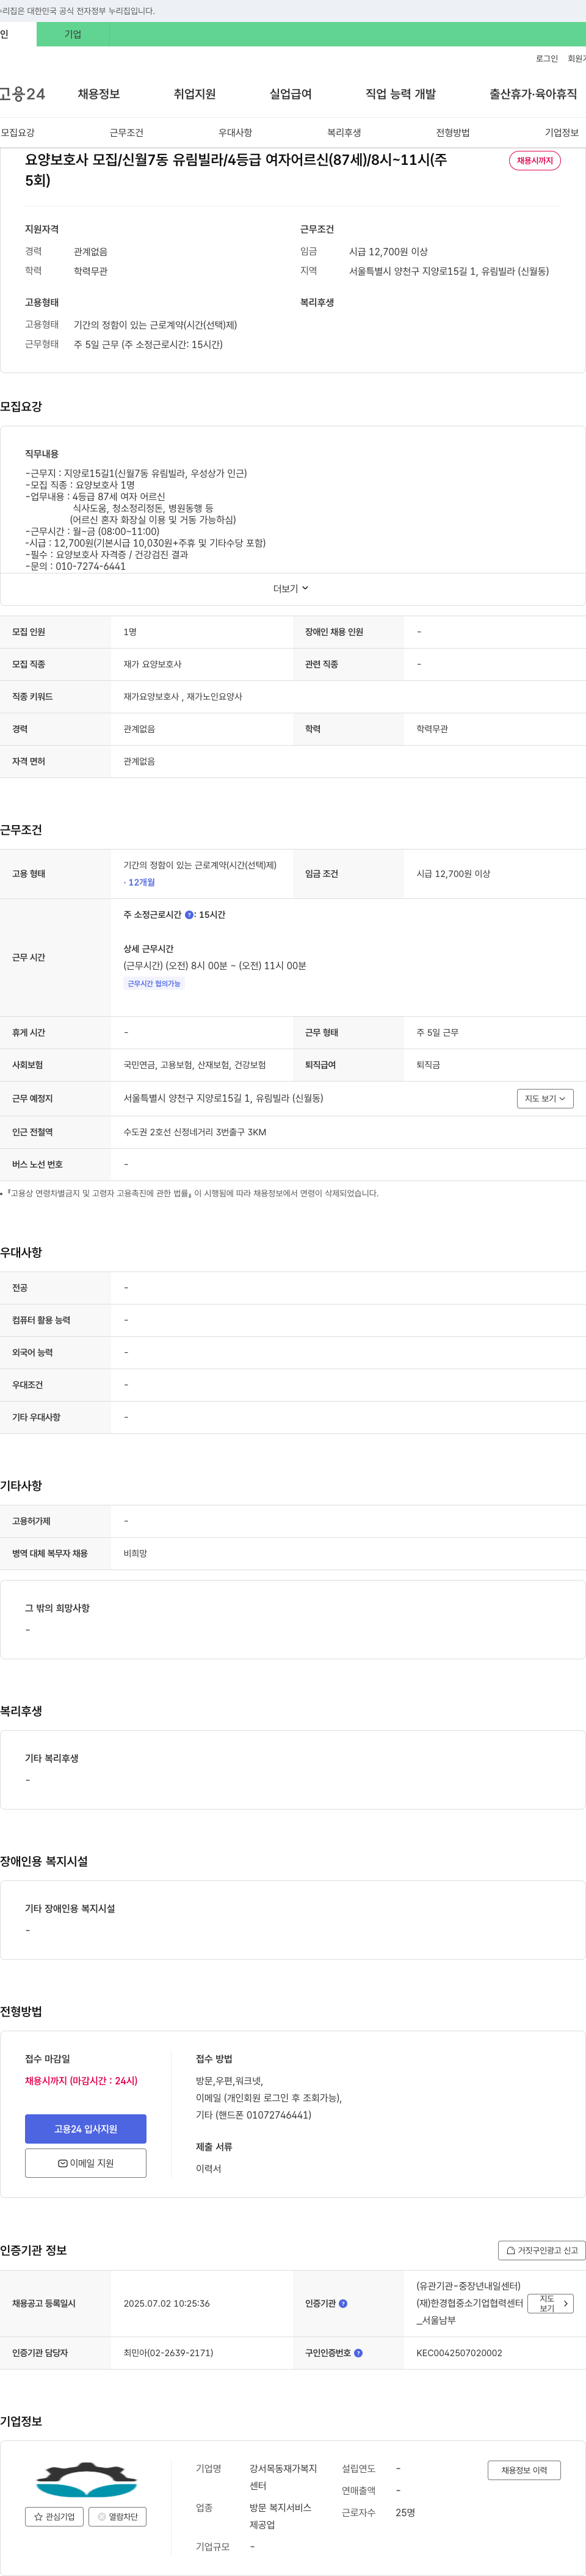Open the 고용24 logo home link
586x2576 pixels.
tap(22, 94)
